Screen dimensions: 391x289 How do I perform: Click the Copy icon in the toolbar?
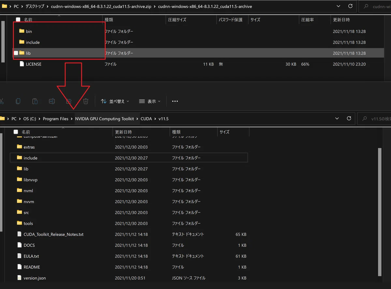(18, 101)
